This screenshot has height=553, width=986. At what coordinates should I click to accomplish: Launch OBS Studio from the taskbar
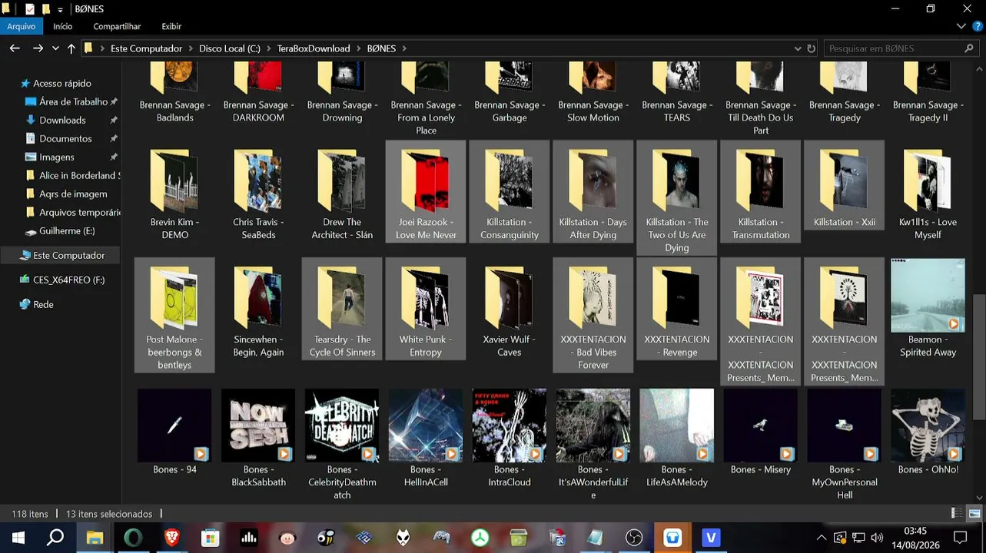tap(634, 538)
